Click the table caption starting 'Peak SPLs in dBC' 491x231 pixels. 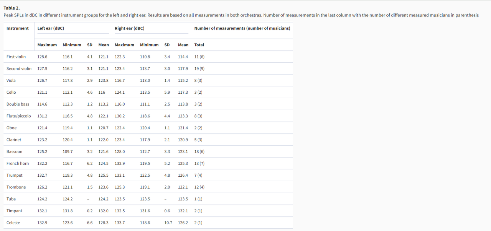(241, 15)
